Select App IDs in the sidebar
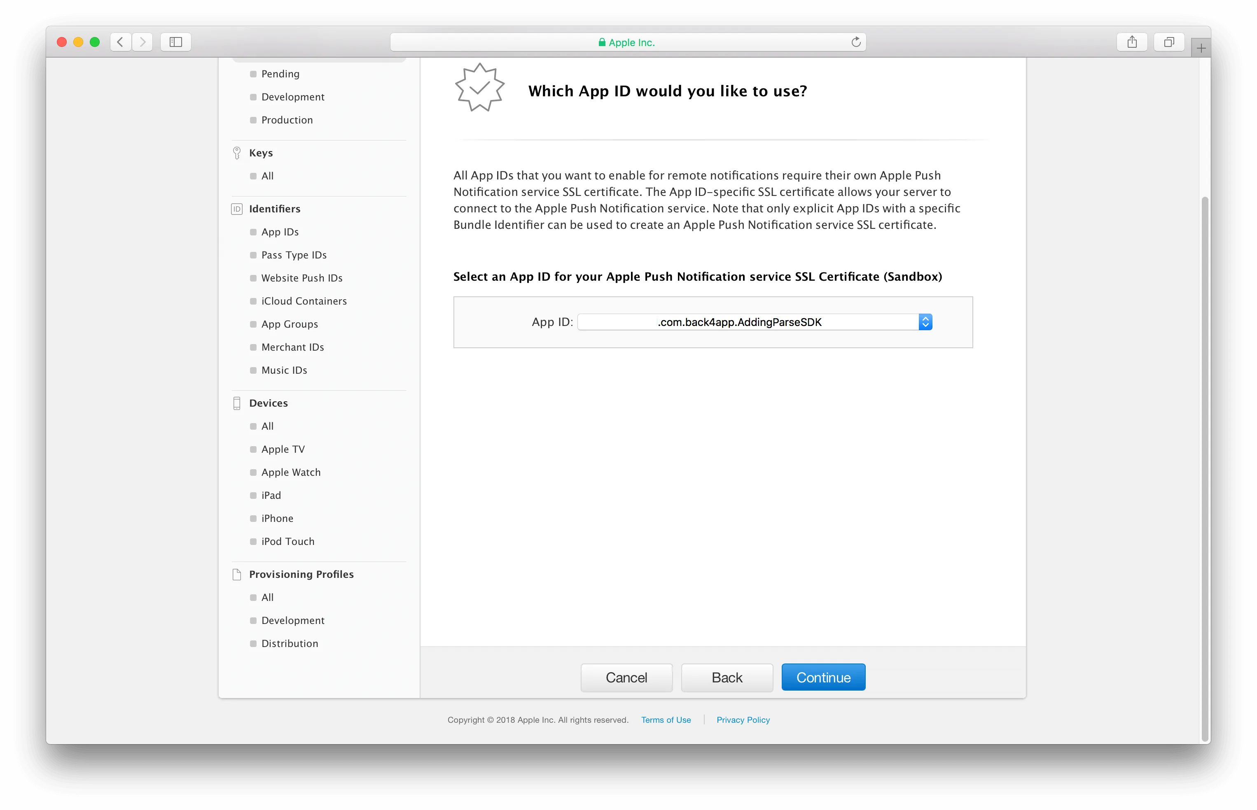Image resolution: width=1257 pixels, height=810 pixels. pos(280,232)
